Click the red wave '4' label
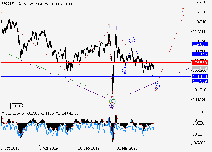212x152 pixels. coord(108,26)
